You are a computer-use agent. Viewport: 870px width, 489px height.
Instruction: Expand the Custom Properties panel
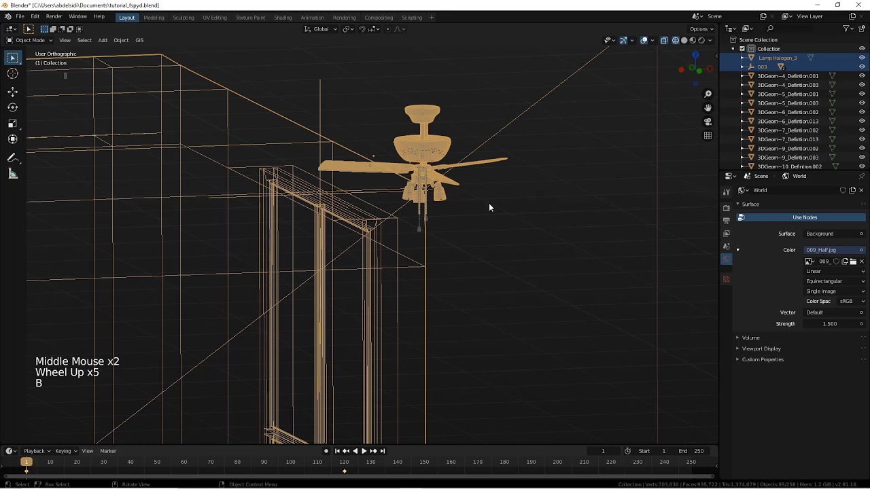pos(762,359)
